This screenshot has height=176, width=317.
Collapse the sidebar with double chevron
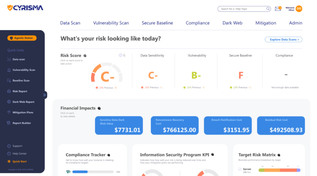tap(45, 95)
